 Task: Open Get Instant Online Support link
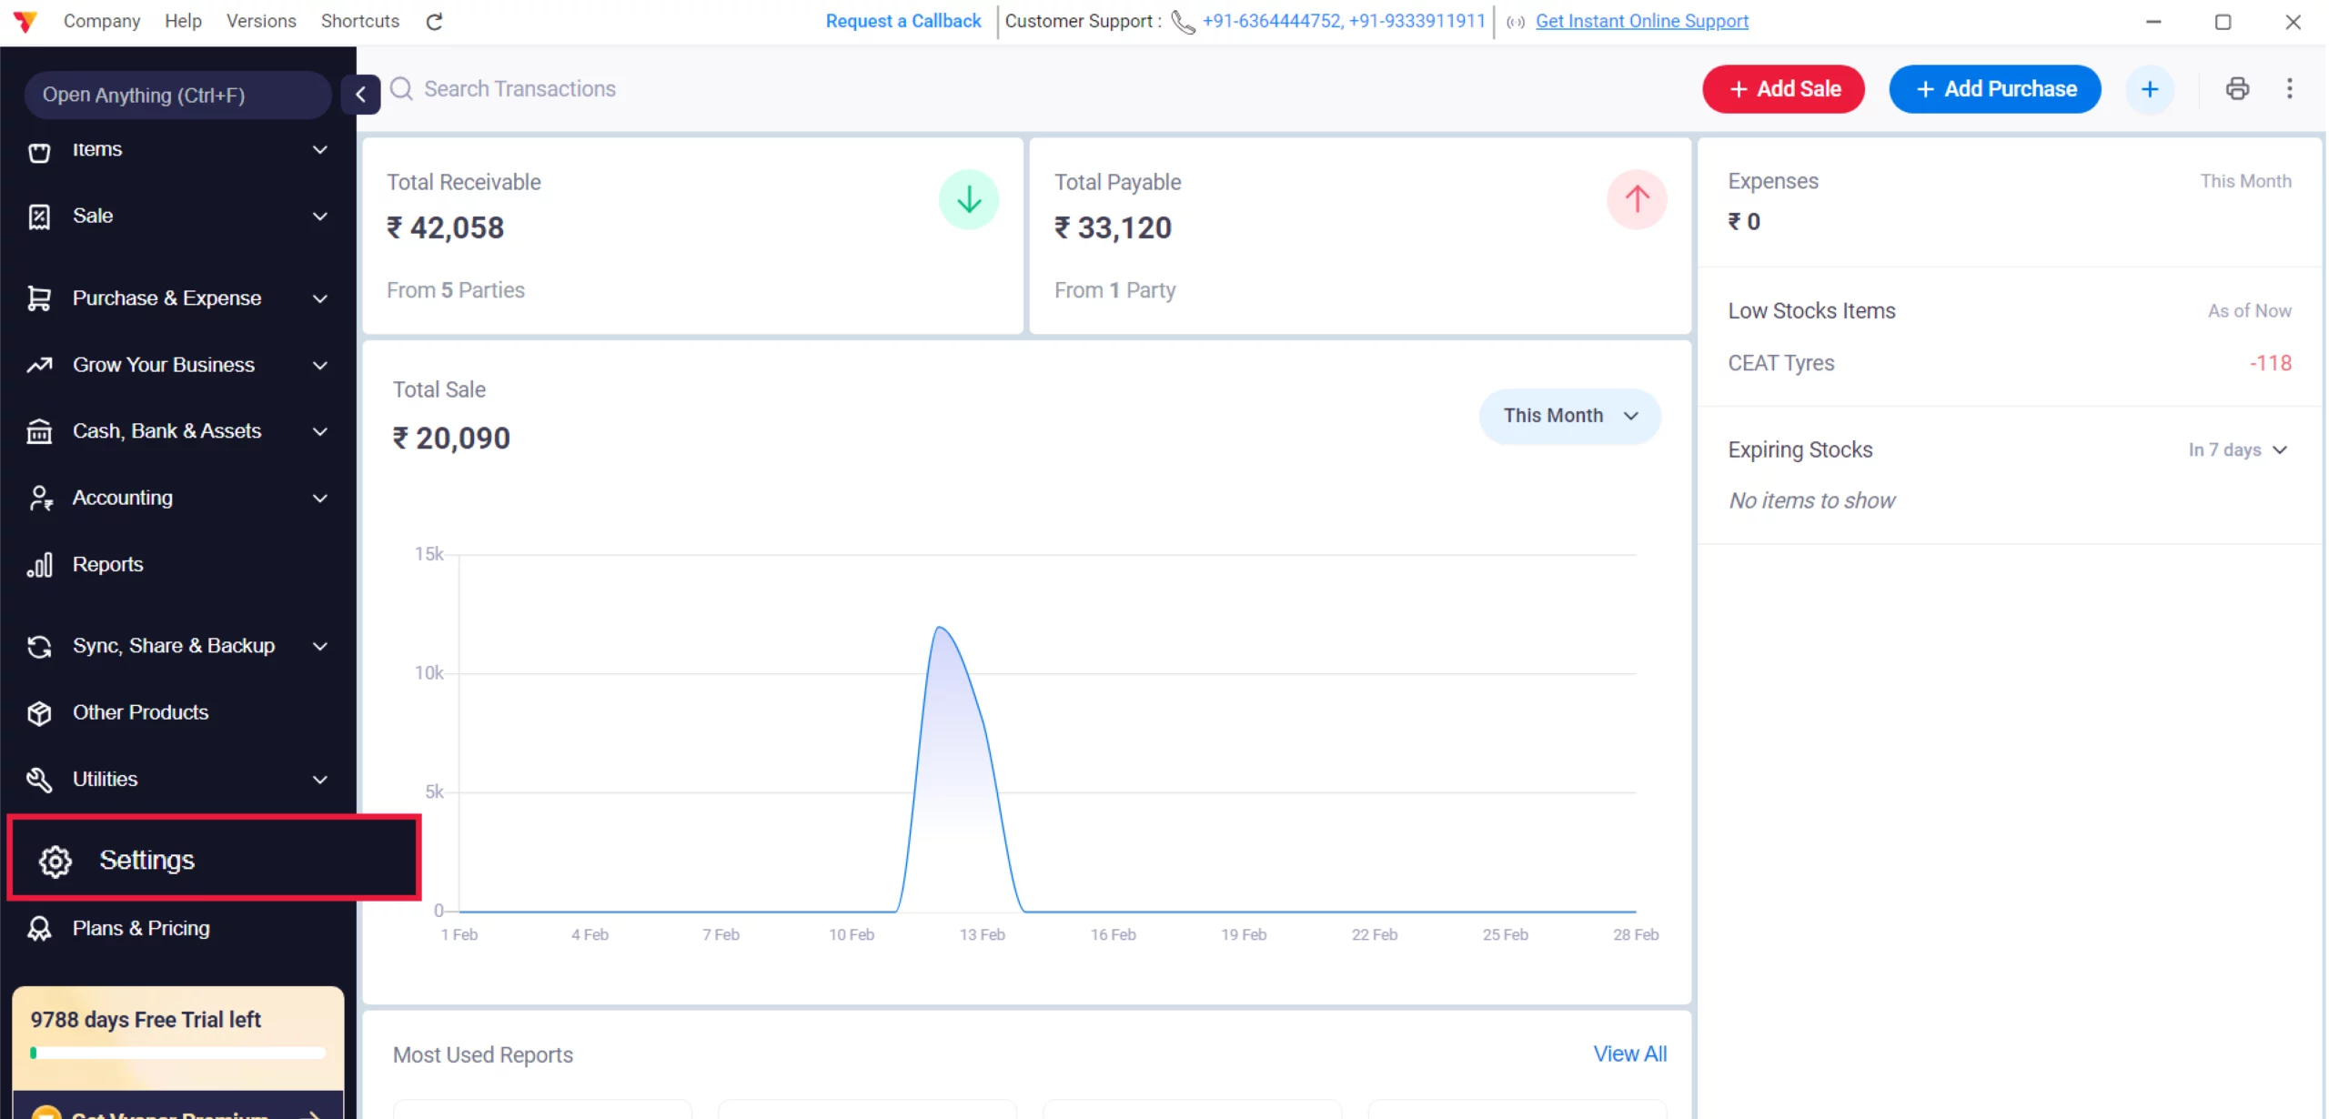pyautogui.click(x=1641, y=21)
